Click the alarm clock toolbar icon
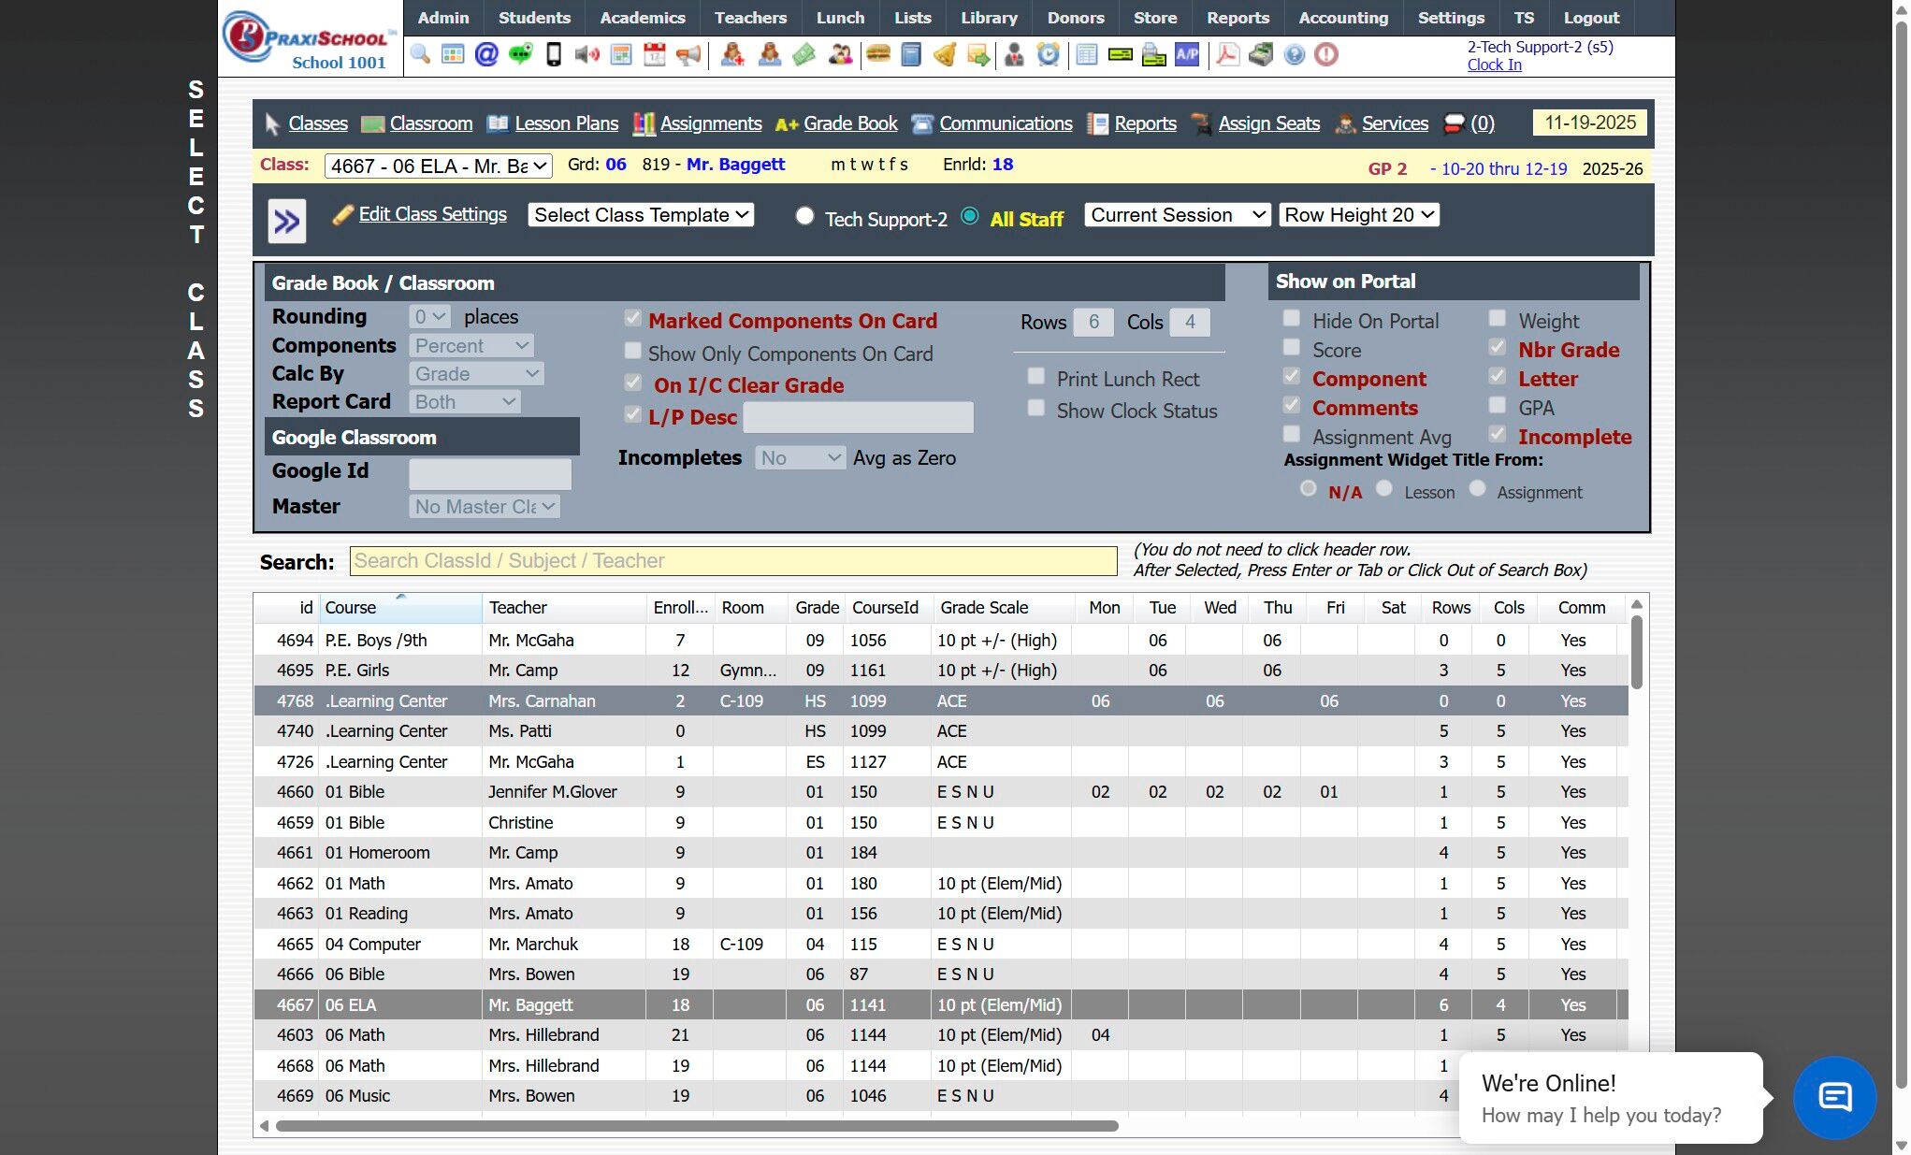The image size is (1911, 1155). point(1049,54)
